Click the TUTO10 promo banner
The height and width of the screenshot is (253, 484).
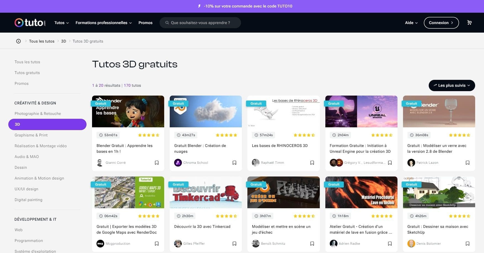(x=242, y=6)
